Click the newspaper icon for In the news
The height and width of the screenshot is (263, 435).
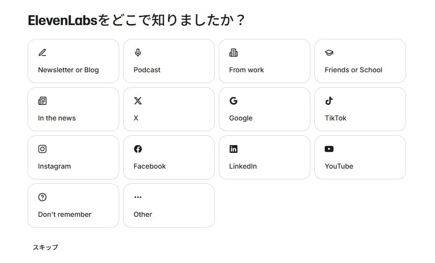(x=42, y=101)
